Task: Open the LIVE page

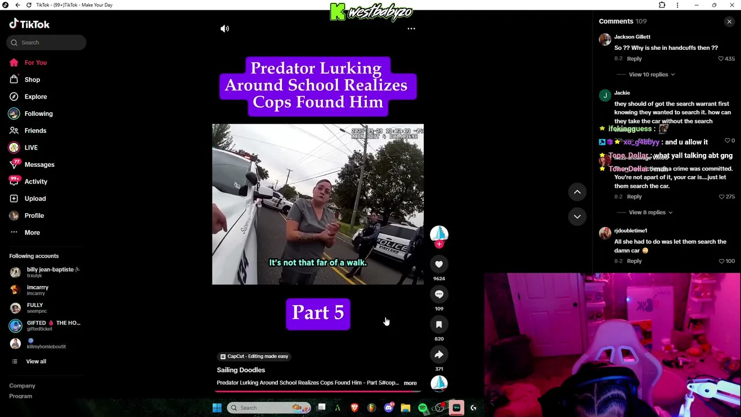Action: pyautogui.click(x=23, y=148)
